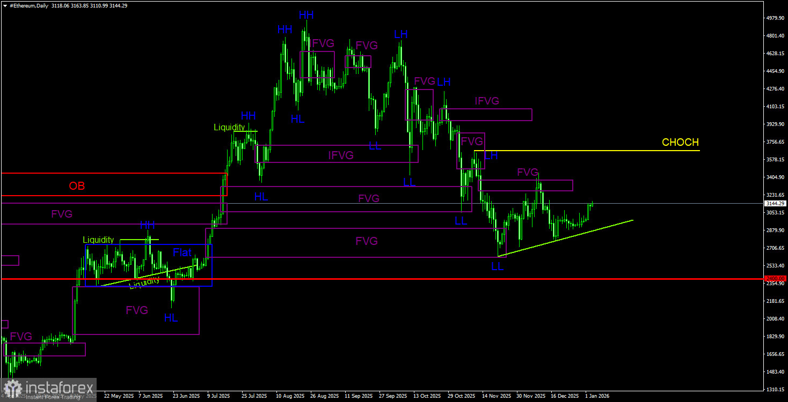Click the 4103.15 price axis label

click(x=775, y=107)
